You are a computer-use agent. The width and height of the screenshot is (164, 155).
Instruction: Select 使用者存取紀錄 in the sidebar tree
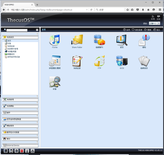(x=14, y=57)
